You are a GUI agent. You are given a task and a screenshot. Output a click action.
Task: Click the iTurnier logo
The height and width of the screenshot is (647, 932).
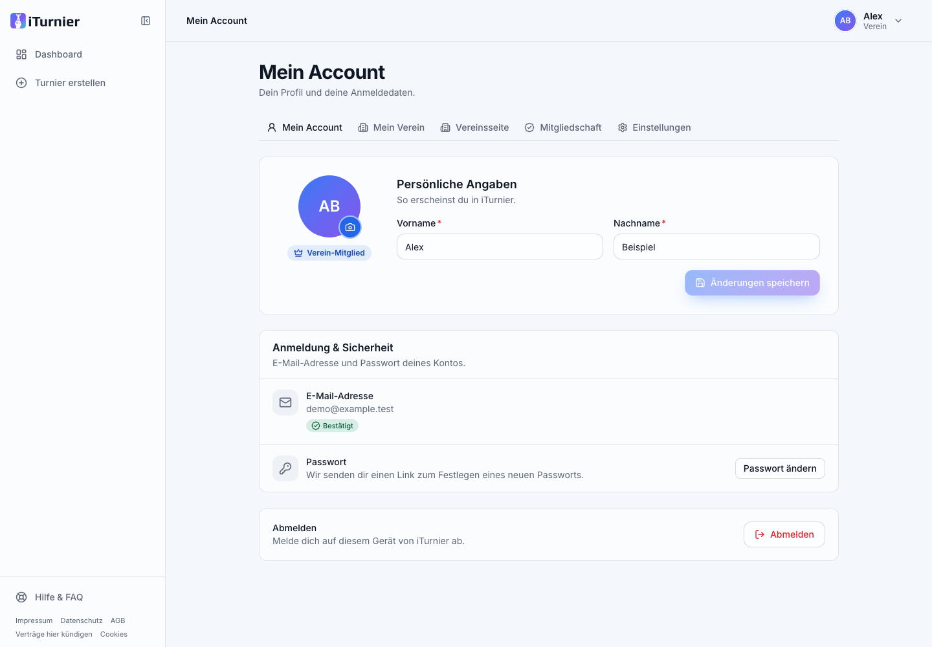click(x=45, y=21)
